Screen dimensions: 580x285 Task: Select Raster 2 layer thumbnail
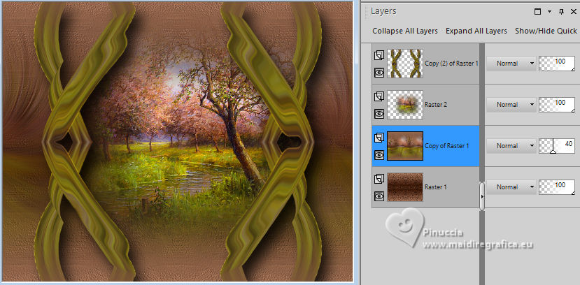point(405,105)
